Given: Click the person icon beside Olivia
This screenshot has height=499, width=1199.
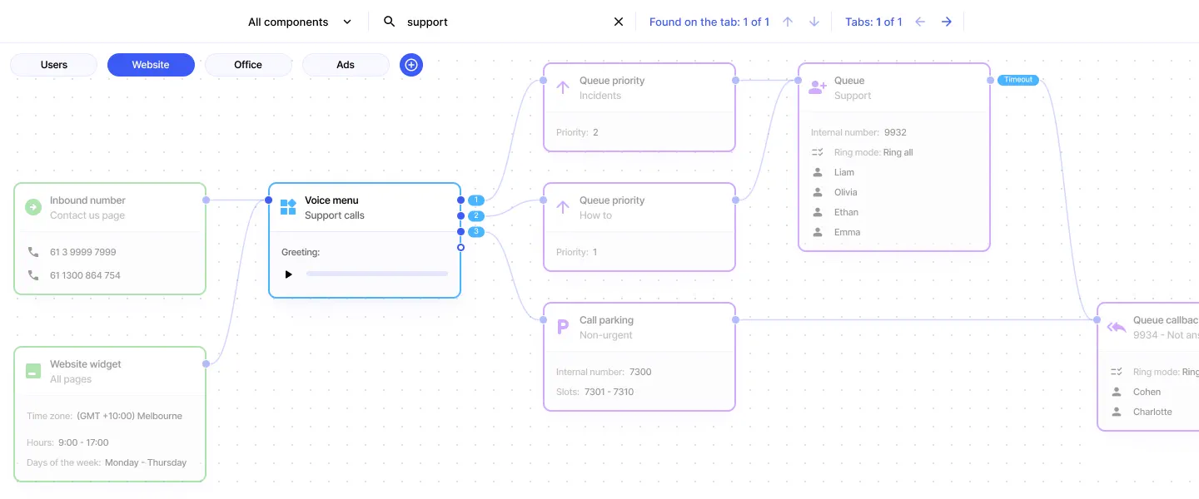Looking at the screenshot, I should [x=817, y=192].
